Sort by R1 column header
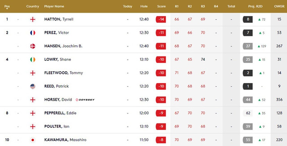 (x=177, y=6)
